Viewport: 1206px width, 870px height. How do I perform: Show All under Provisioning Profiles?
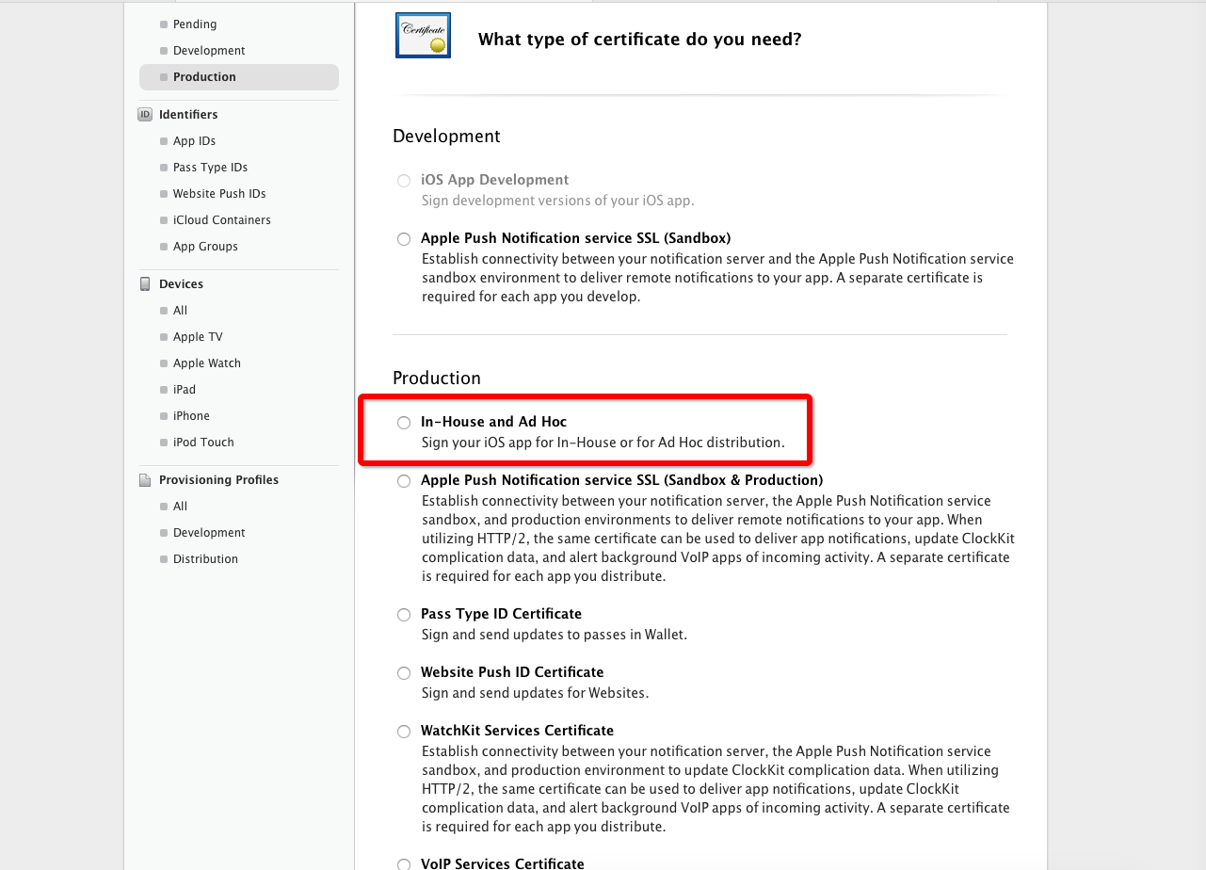(180, 507)
